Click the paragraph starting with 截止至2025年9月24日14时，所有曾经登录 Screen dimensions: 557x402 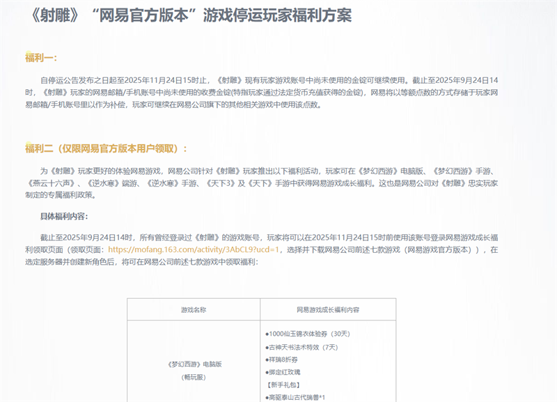[x=278, y=237]
